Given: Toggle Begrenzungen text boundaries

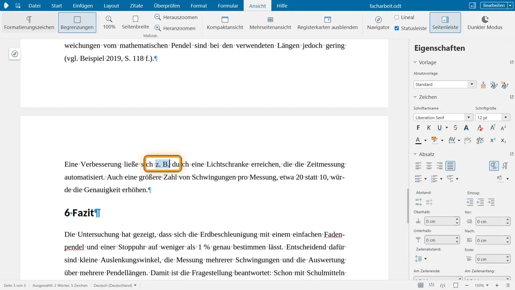Looking at the screenshot, I should [x=77, y=23].
